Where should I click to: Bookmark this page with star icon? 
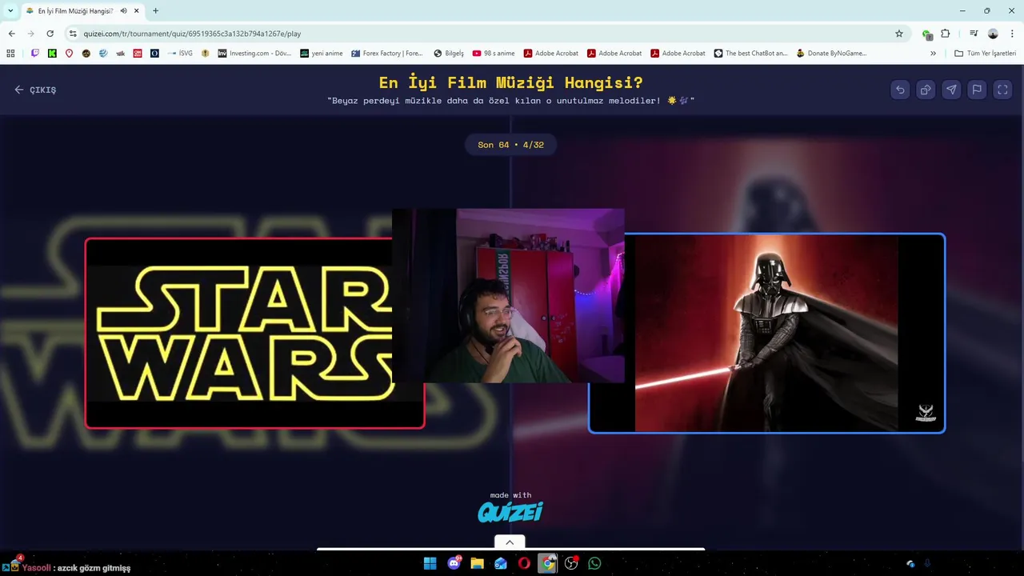coord(899,34)
